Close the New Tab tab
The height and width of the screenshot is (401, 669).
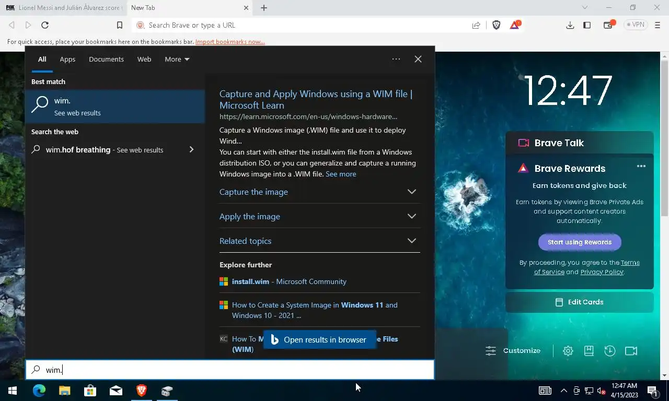pyautogui.click(x=246, y=8)
